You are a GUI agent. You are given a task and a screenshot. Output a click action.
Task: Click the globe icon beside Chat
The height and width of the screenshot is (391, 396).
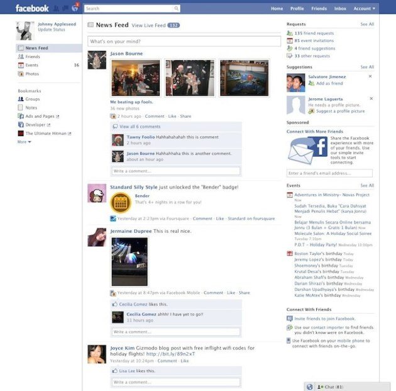310,386
